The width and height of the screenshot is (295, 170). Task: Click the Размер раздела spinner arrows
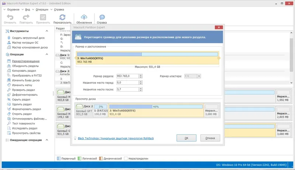point(140,76)
